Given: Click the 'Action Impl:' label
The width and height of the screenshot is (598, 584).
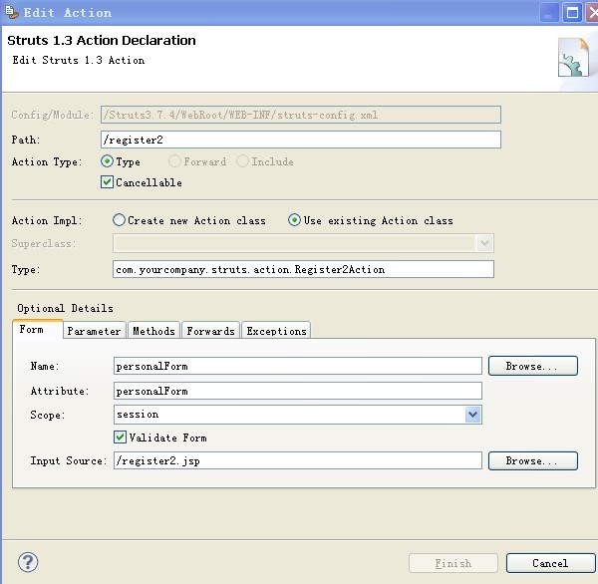Looking at the screenshot, I should tap(47, 220).
